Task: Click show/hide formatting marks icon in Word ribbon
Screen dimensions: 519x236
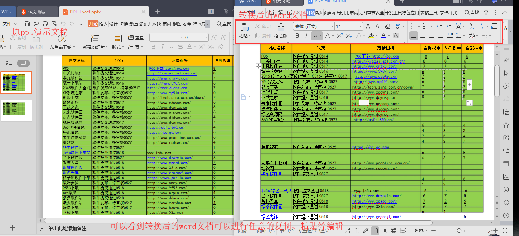Action: click(482, 26)
